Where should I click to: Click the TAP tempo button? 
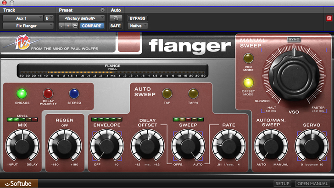point(167,94)
